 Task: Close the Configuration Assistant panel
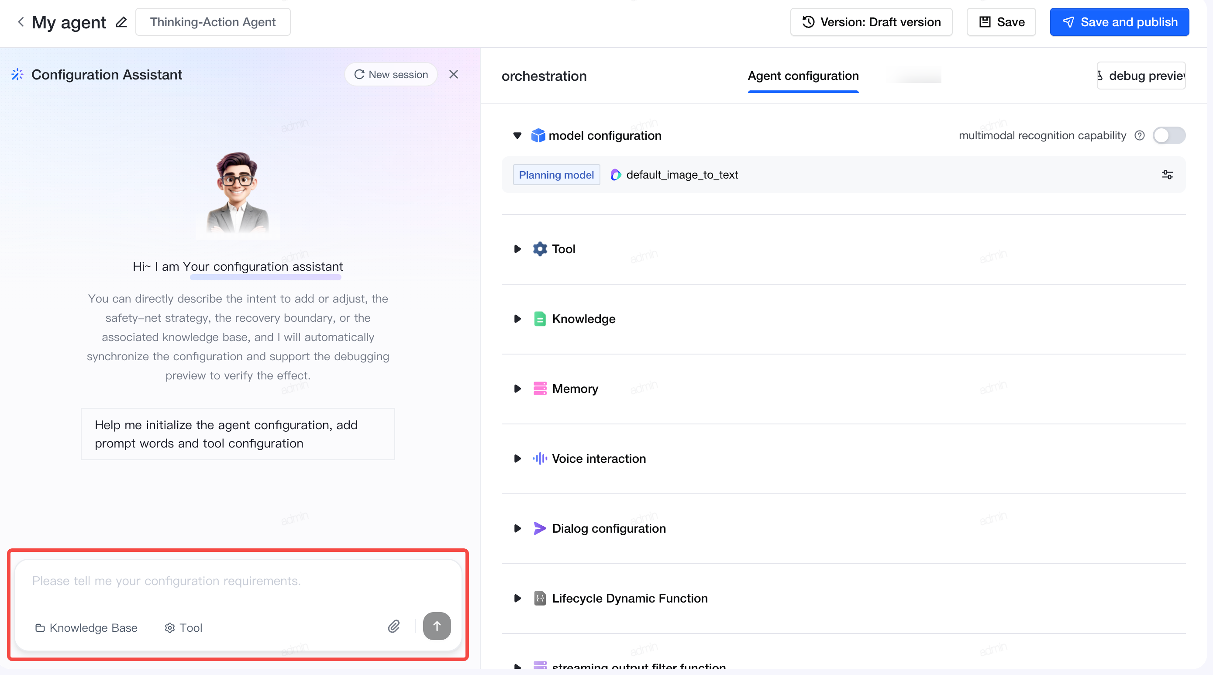tap(454, 74)
